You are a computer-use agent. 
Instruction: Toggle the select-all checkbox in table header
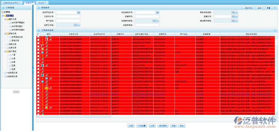coord(38,34)
